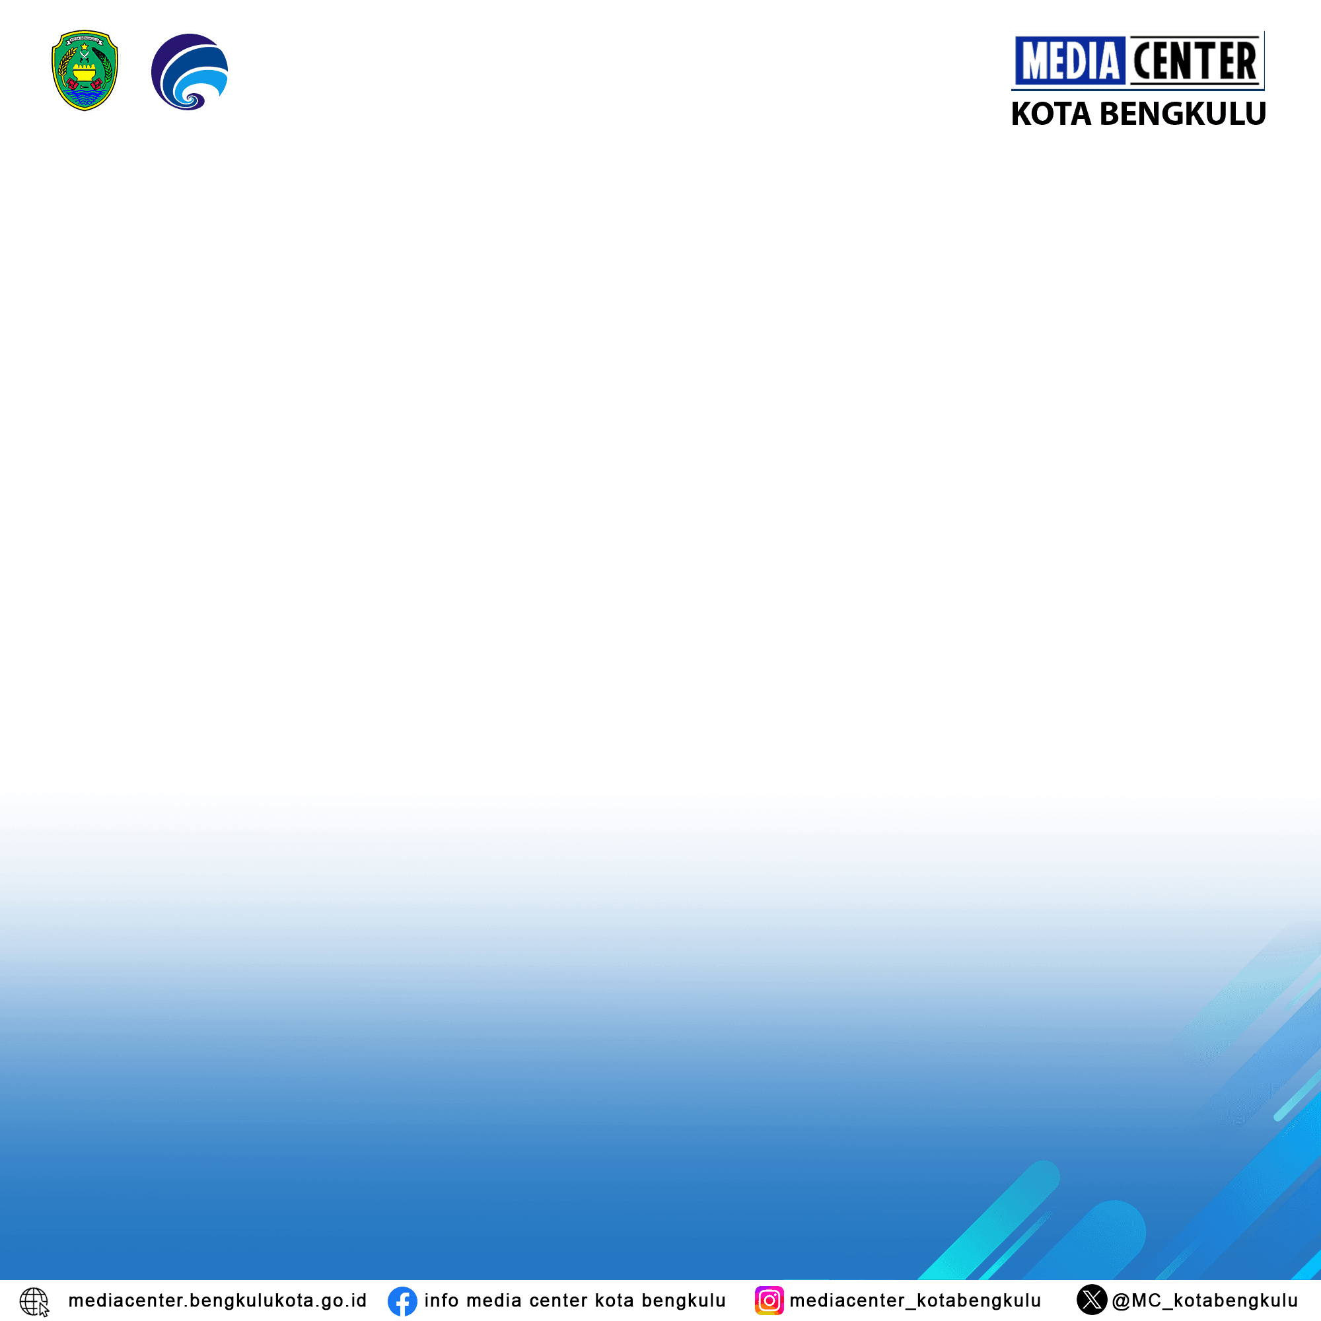This screenshot has width=1321, height=1321.
Task: Select the @MC_kotabengkulu handle
Action: tap(1205, 1301)
